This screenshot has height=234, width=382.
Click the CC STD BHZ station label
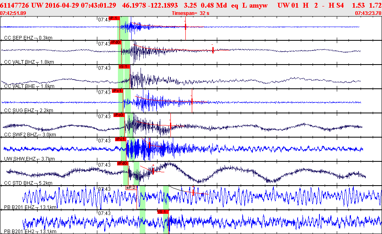coord(28,183)
